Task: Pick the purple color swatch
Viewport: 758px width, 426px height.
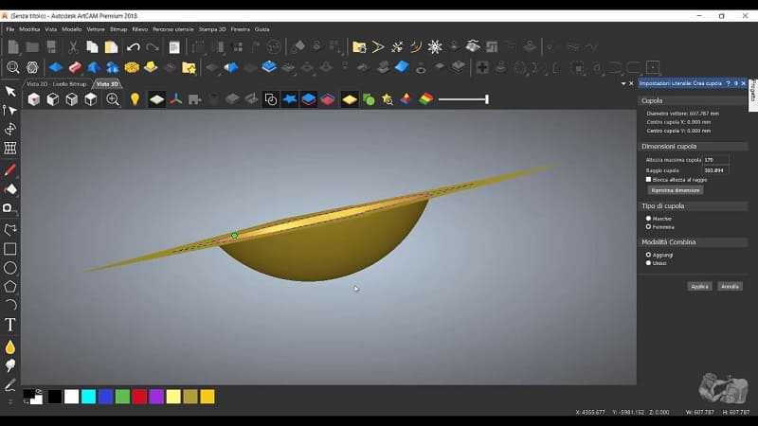Action: click(156, 397)
